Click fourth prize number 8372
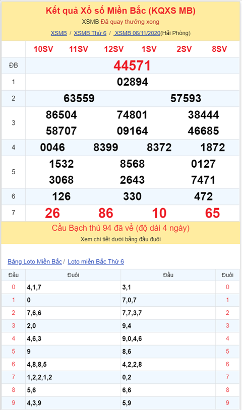Image resolution: width=242 pixels, height=410 pixels. [159, 148]
